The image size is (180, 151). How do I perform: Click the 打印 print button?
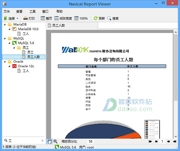(29, 18)
